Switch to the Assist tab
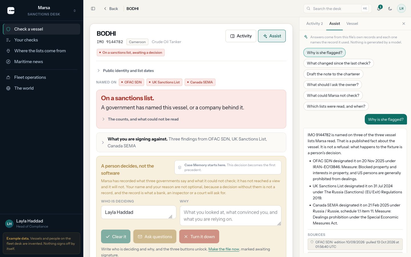Viewport: 411px width, 257px height. coord(335,24)
